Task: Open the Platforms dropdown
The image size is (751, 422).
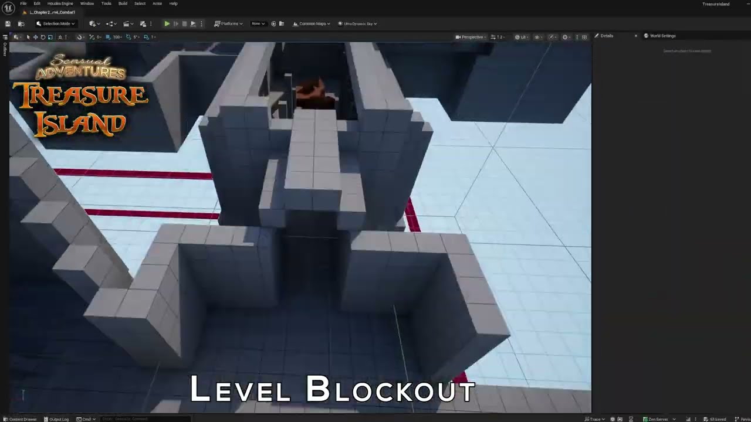Action: pos(228,23)
